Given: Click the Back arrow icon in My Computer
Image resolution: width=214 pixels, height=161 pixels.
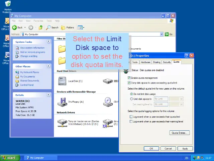Looking at the screenshot, I should pyautogui.click(x=14, y=28).
